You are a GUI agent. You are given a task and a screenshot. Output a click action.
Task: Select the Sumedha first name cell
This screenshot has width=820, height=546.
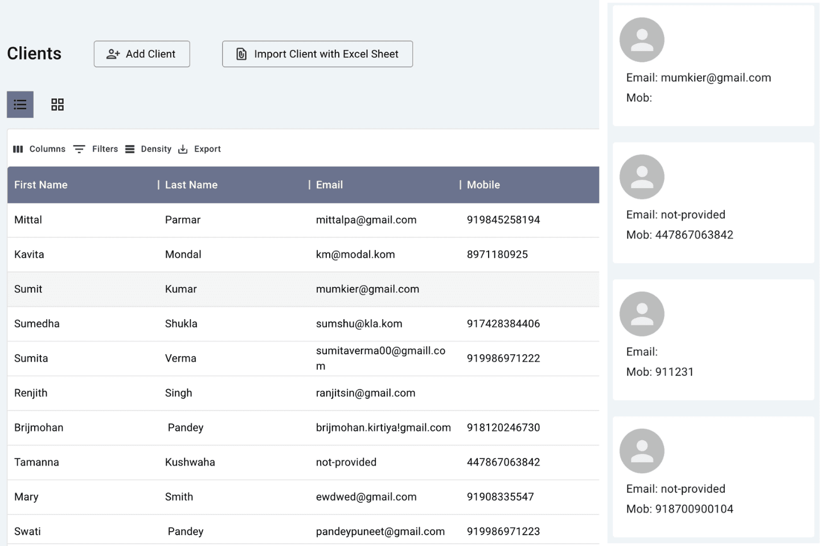[x=37, y=324]
